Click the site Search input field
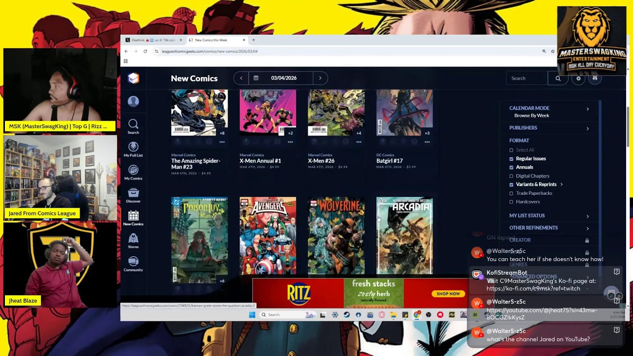Image resolution: width=633 pixels, height=356 pixels. click(x=527, y=78)
